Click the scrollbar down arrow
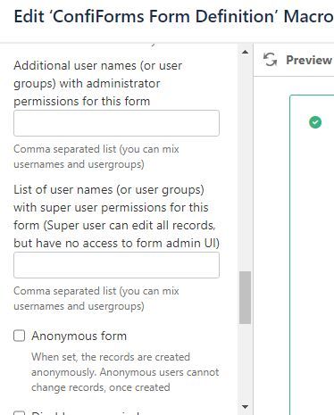This screenshot has width=334, height=415. 245,407
